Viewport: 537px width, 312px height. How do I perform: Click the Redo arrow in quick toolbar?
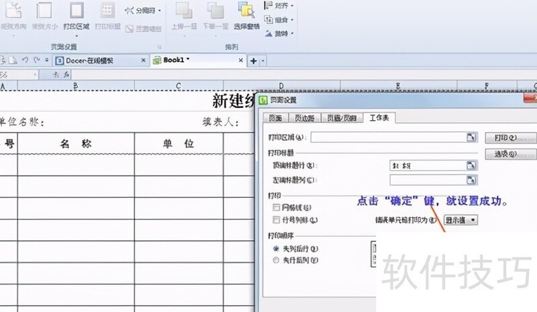(37, 60)
